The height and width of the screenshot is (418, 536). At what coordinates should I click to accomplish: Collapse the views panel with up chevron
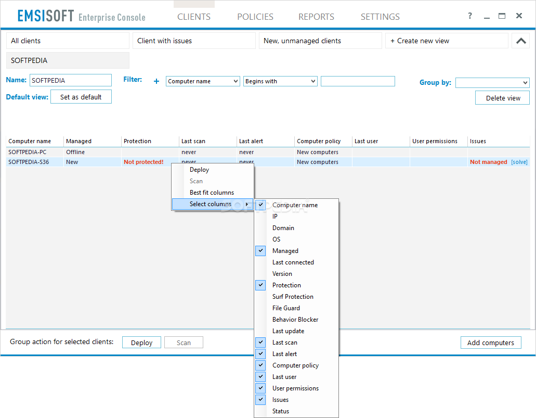[x=520, y=41]
